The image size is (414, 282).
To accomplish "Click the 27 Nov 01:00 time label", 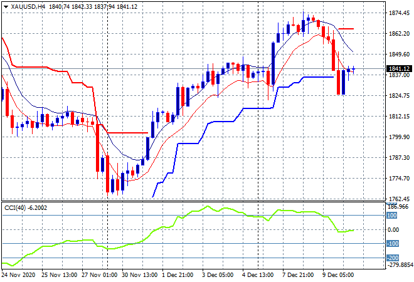I will pyautogui.click(x=99, y=275).
